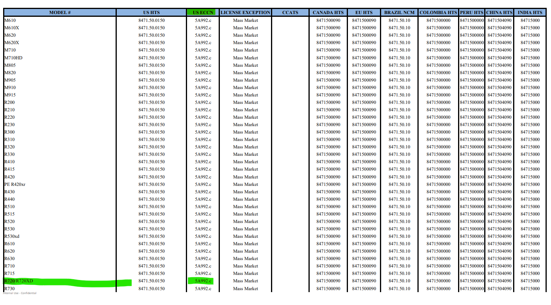Screen dimensions: 551x305
Task: Click the CCATS column header
Action: [x=290, y=12]
